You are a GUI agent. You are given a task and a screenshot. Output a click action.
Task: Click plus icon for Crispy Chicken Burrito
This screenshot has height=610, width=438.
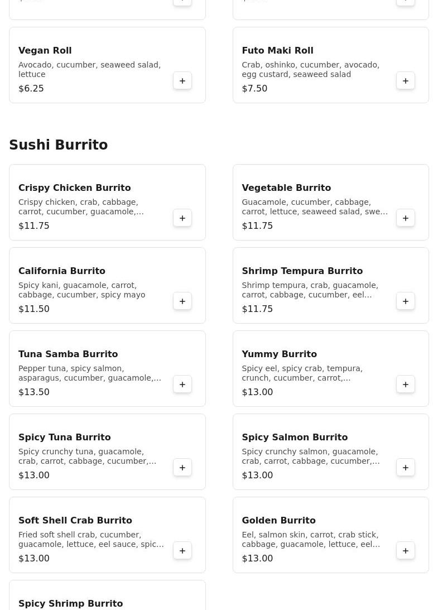pyautogui.click(x=182, y=218)
